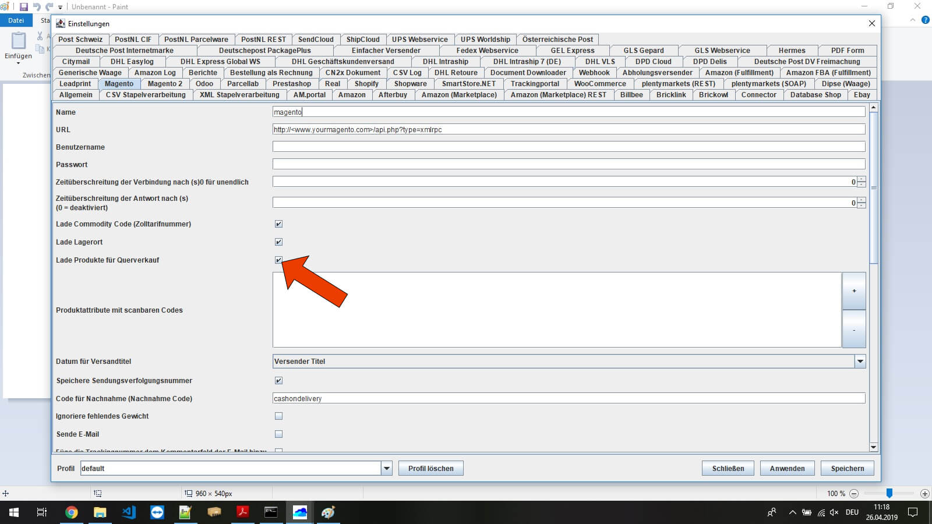Select the WooCommerce tab
This screenshot has height=524, width=932.
tap(600, 84)
